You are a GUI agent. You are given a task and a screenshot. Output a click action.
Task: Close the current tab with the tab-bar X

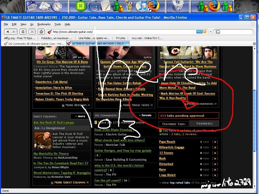[254, 43]
